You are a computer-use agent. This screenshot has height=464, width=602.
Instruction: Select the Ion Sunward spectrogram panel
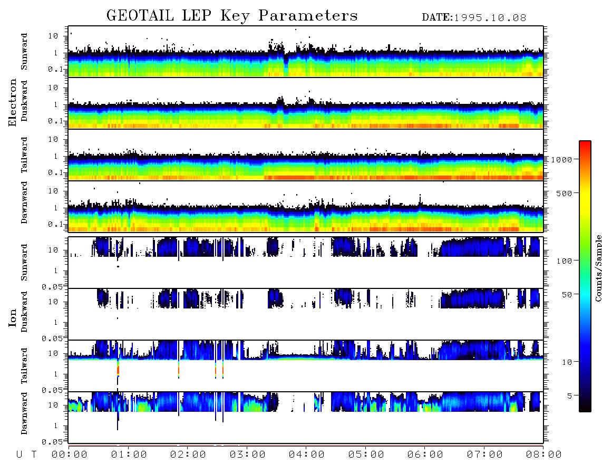(x=306, y=263)
